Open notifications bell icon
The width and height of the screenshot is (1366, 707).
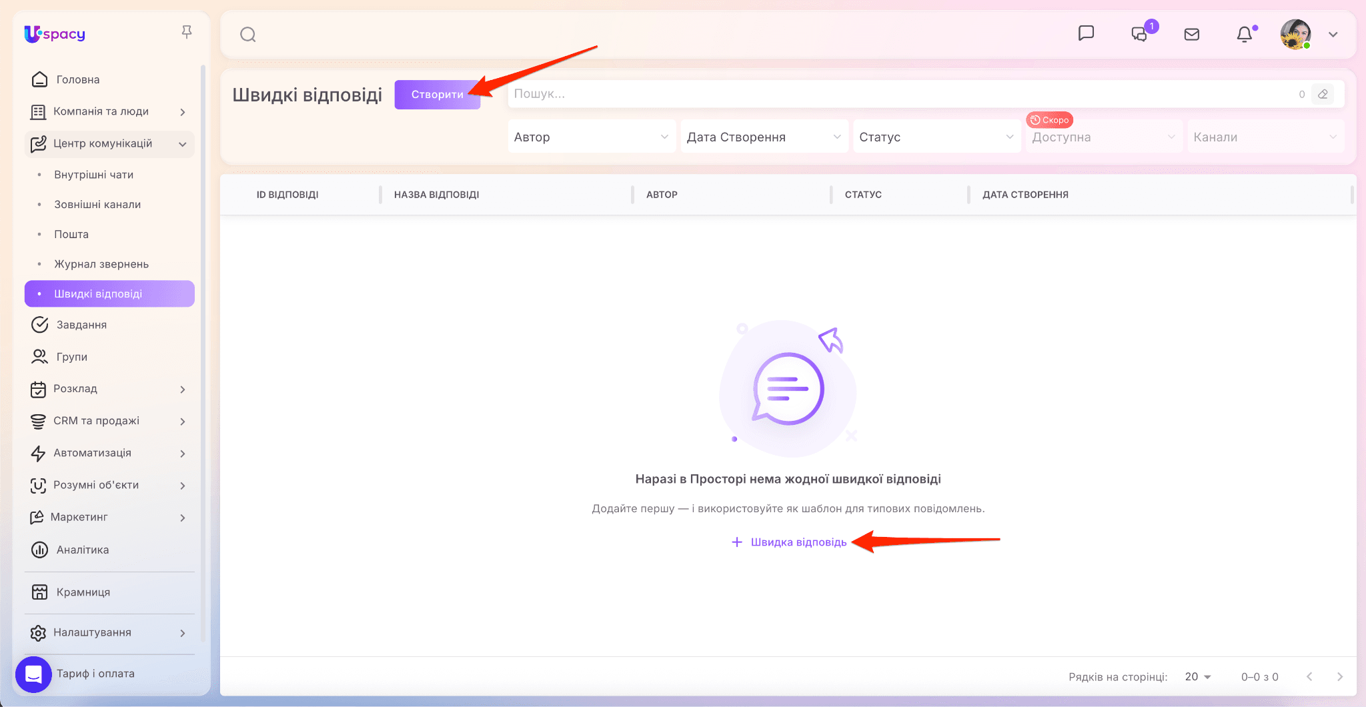coord(1245,34)
